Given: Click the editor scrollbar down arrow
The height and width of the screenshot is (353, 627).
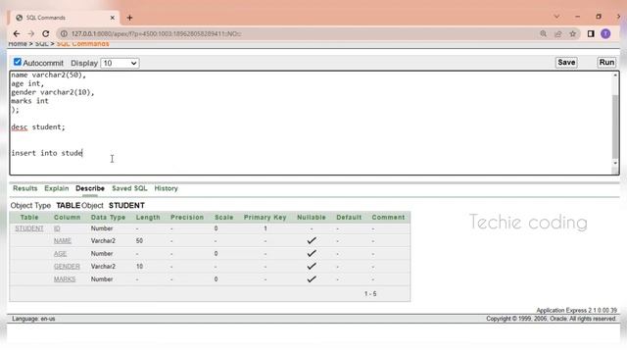Looking at the screenshot, I should click(x=615, y=163).
